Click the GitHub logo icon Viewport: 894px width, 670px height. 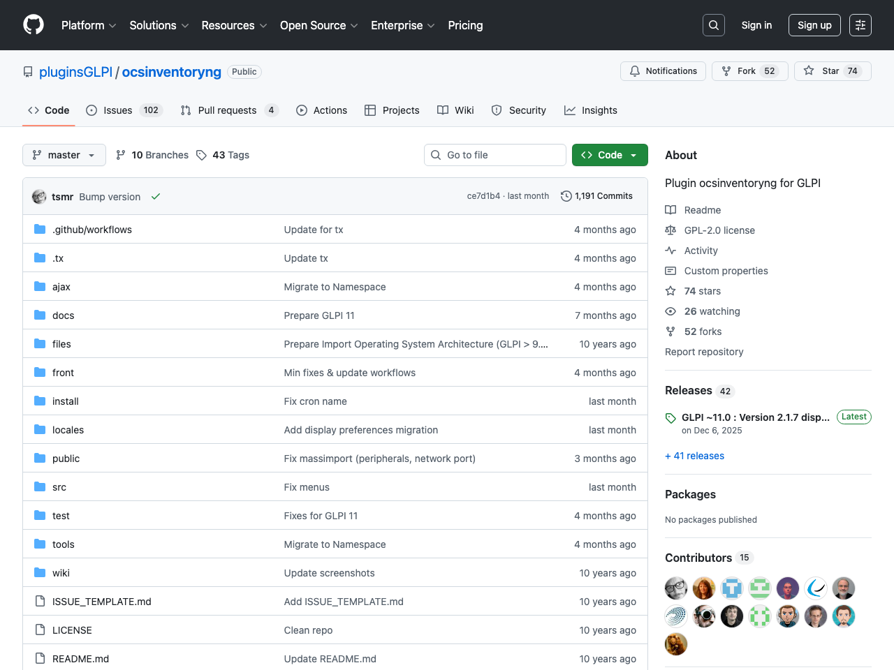[x=34, y=25]
